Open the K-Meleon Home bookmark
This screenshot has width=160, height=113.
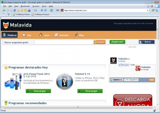click(x=21, y=15)
